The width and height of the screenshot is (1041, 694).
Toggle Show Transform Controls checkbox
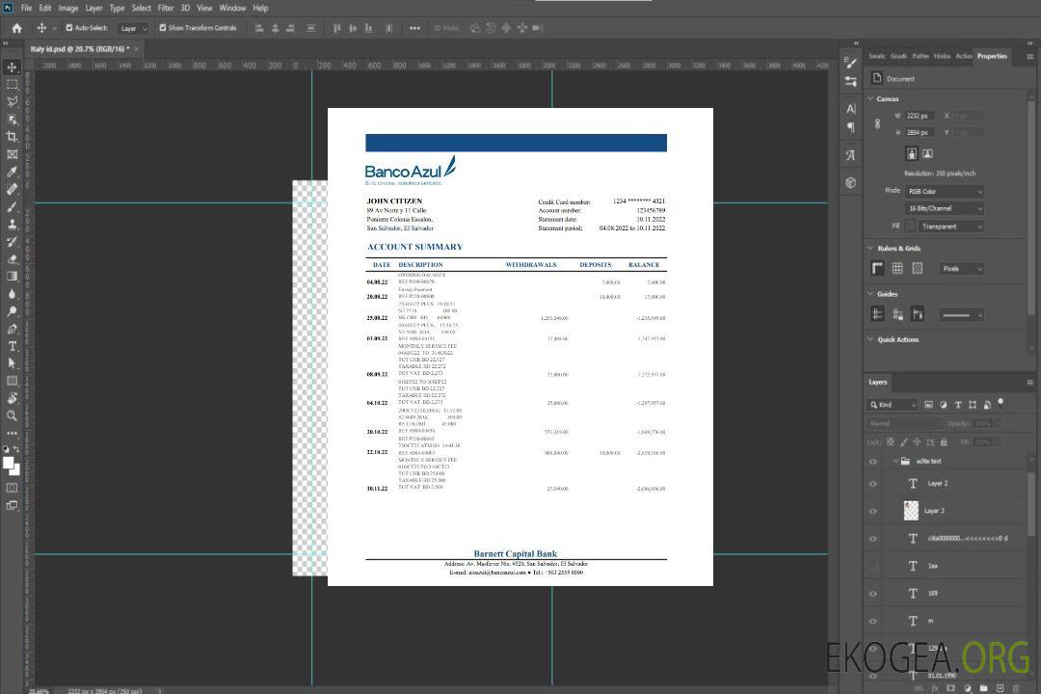click(163, 28)
